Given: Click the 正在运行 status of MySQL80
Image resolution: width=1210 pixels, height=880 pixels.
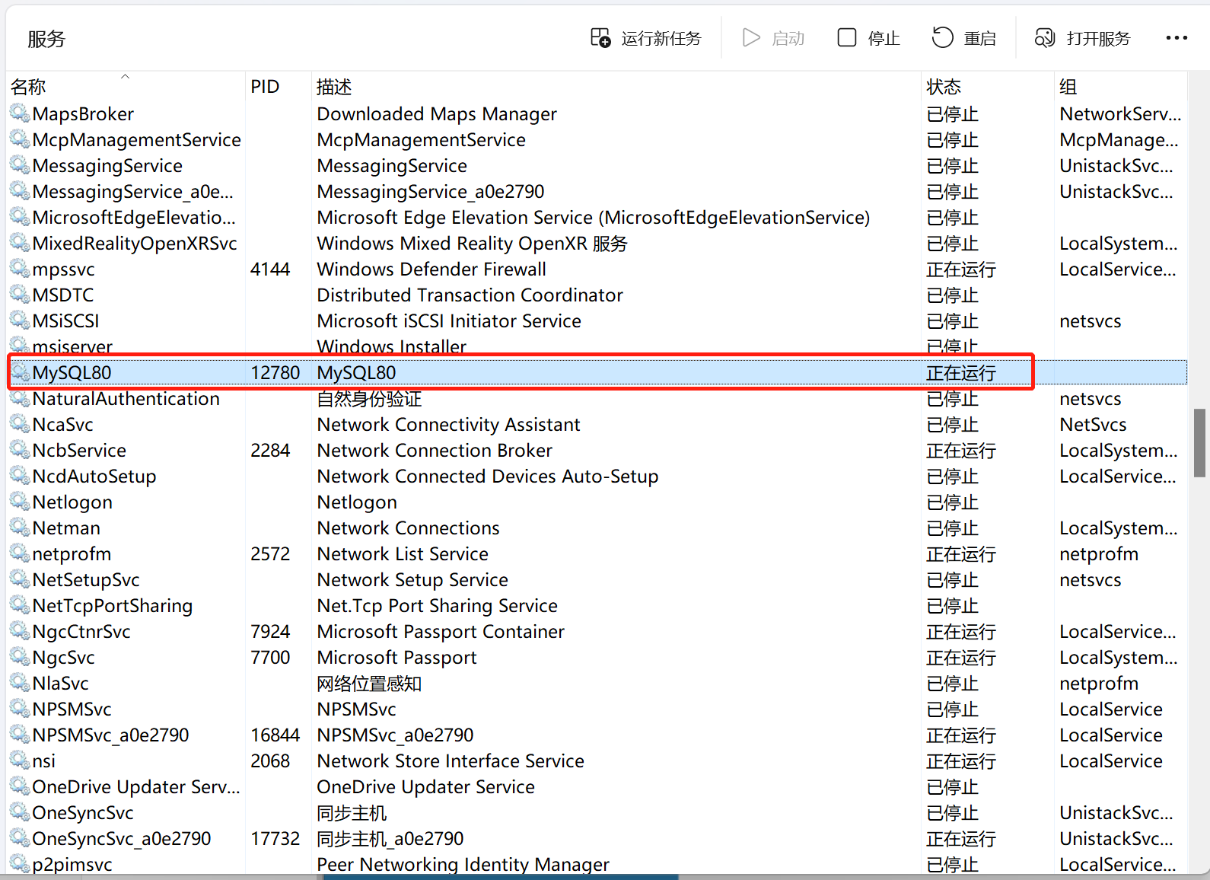Looking at the screenshot, I should (x=961, y=372).
